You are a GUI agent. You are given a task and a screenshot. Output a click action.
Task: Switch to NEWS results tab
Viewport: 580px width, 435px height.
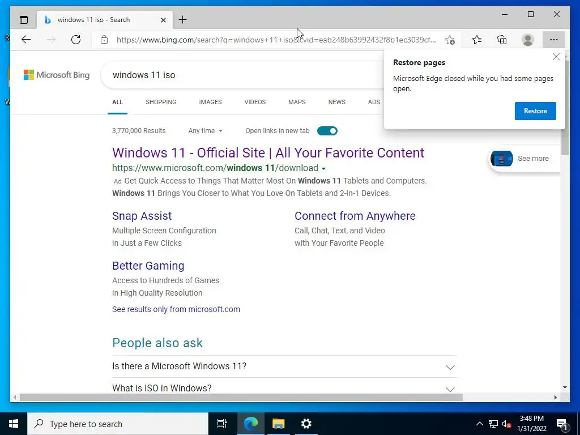point(336,102)
